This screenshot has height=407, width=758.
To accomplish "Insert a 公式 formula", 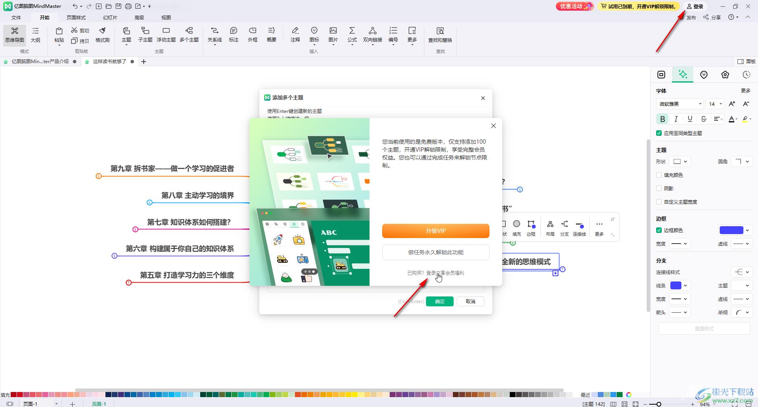I will click(x=352, y=35).
